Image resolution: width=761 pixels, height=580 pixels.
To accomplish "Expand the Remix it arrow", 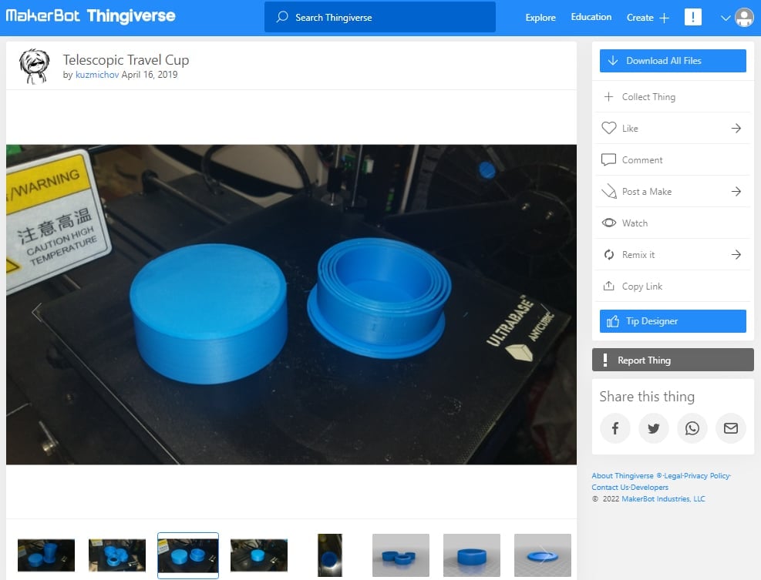I will click(736, 254).
